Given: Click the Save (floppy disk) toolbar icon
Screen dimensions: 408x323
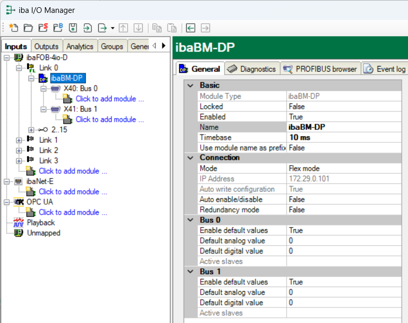Looking at the screenshot, I should (73, 28).
